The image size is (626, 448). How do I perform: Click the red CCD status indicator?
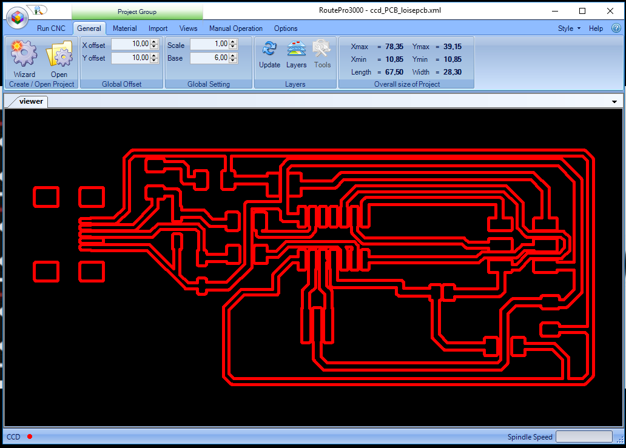(30, 436)
